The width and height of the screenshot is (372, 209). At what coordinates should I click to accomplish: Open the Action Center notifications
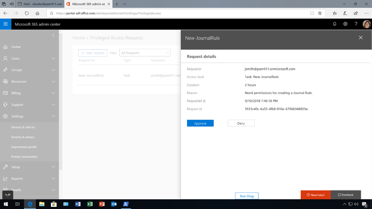point(365,204)
